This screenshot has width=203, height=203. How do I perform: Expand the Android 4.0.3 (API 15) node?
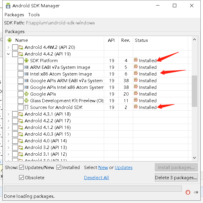(x=8, y=134)
